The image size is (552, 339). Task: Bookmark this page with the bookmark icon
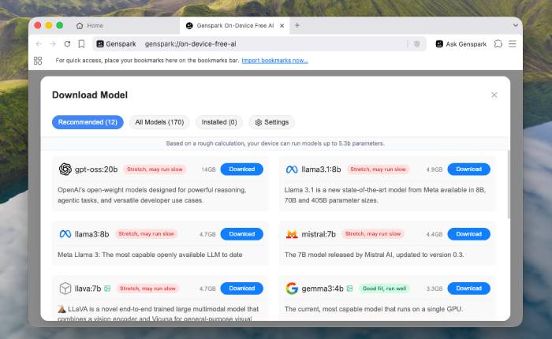(x=81, y=44)
